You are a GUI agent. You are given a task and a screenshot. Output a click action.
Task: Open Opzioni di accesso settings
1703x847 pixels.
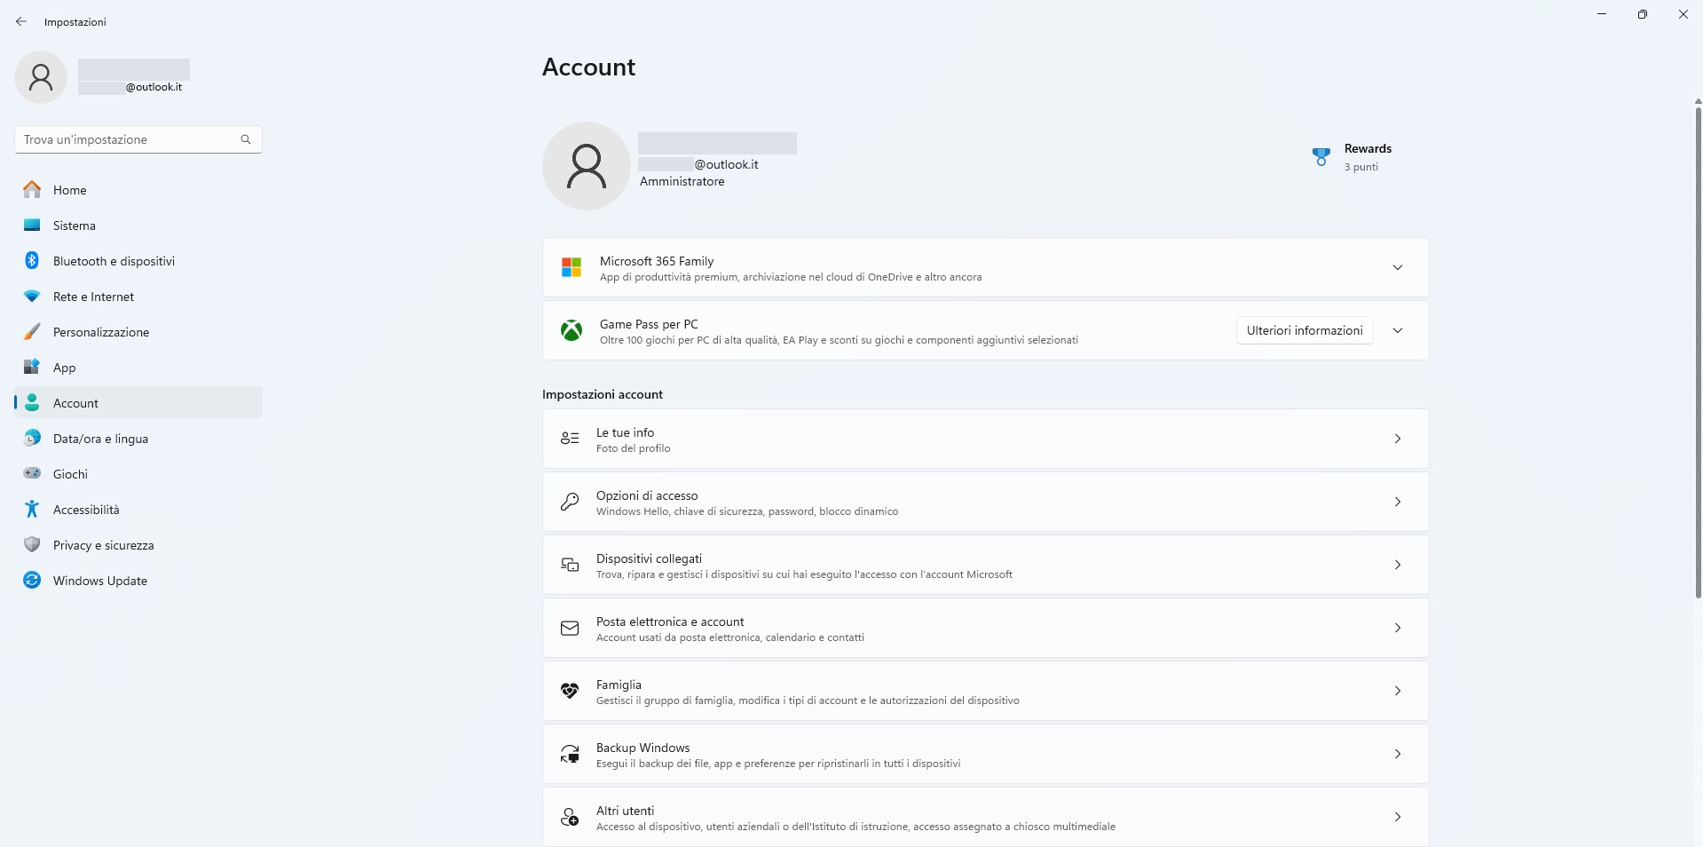[985, 502]
